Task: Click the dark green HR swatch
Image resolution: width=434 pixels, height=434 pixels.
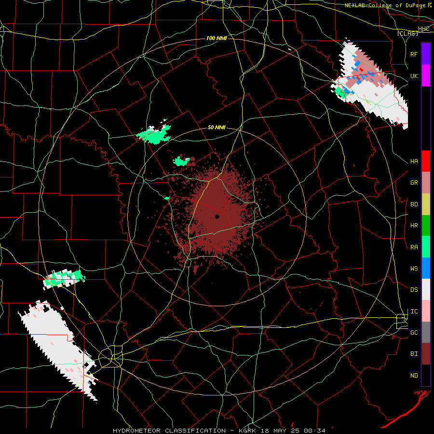Action: [426, 226]
